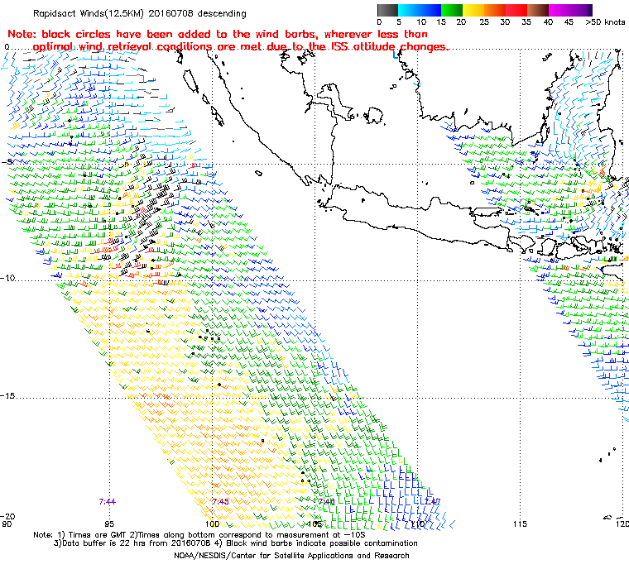Click the red note line starting 'optimal wind retrieval'
Screen dimensions: 629x569
click(x=240, y=47)
